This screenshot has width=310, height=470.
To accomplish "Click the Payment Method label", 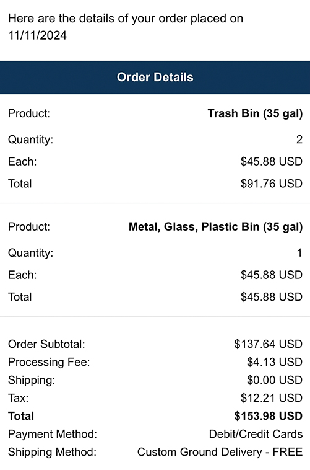I will coord(53,434).
